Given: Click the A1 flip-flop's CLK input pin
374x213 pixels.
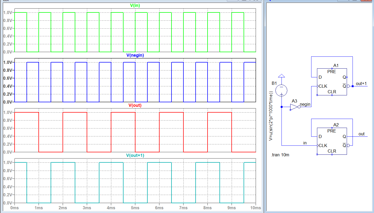Looking at the screenshot, I should point(318,86).
